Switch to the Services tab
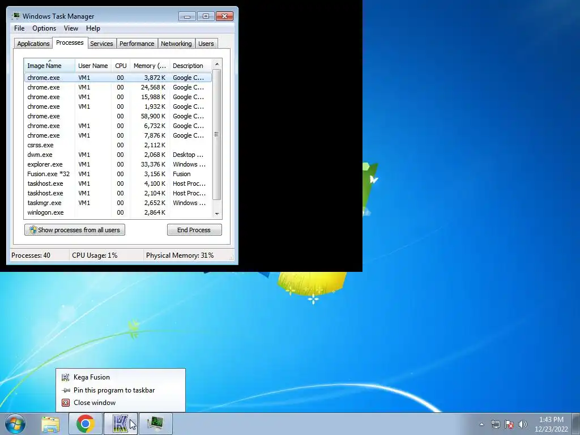Viewport: 580px width, 435px height. [101, 44]
